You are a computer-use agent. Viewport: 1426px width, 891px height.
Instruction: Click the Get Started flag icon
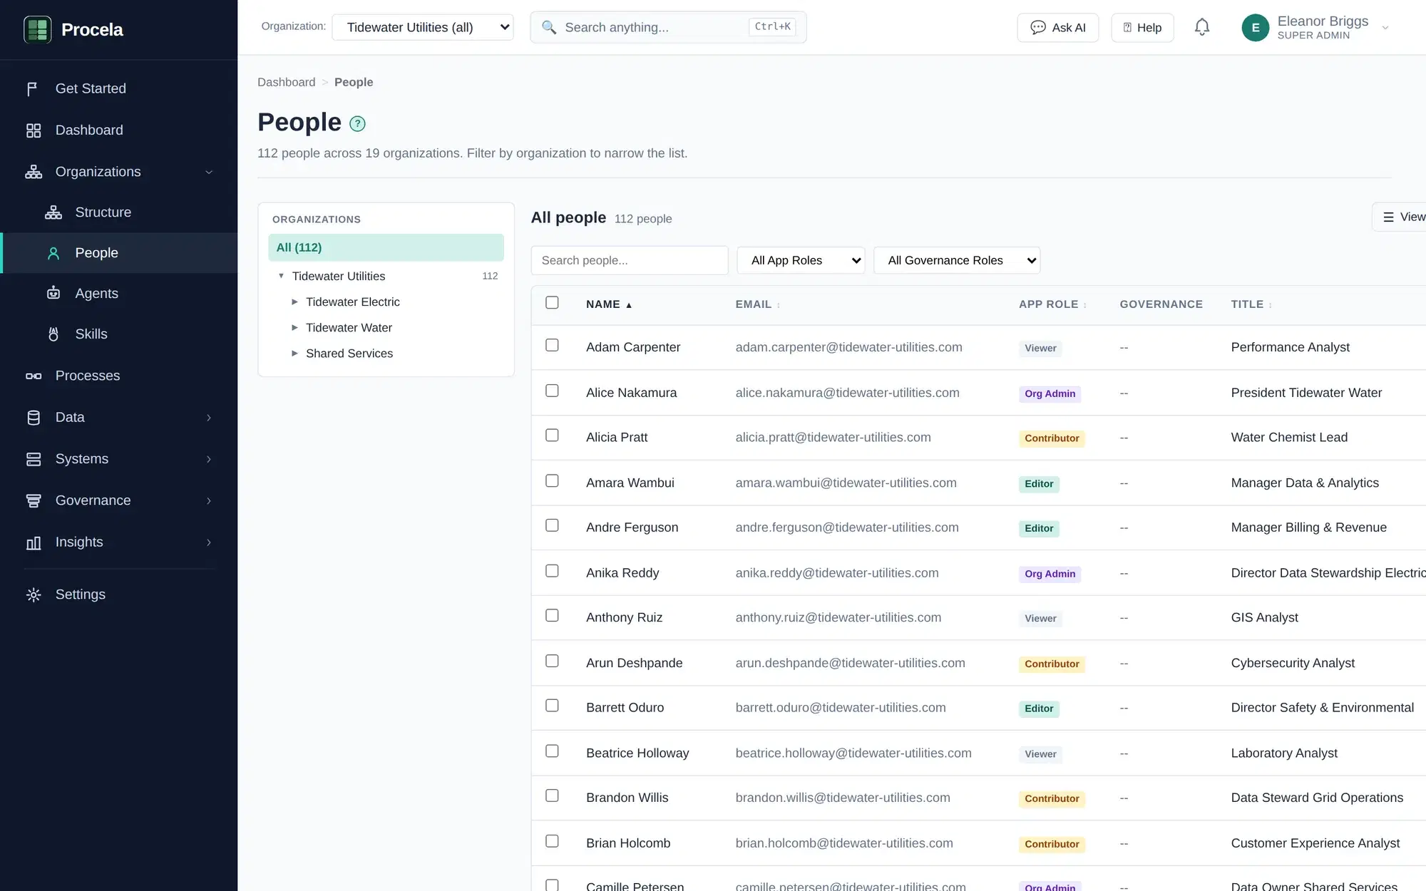33,88
